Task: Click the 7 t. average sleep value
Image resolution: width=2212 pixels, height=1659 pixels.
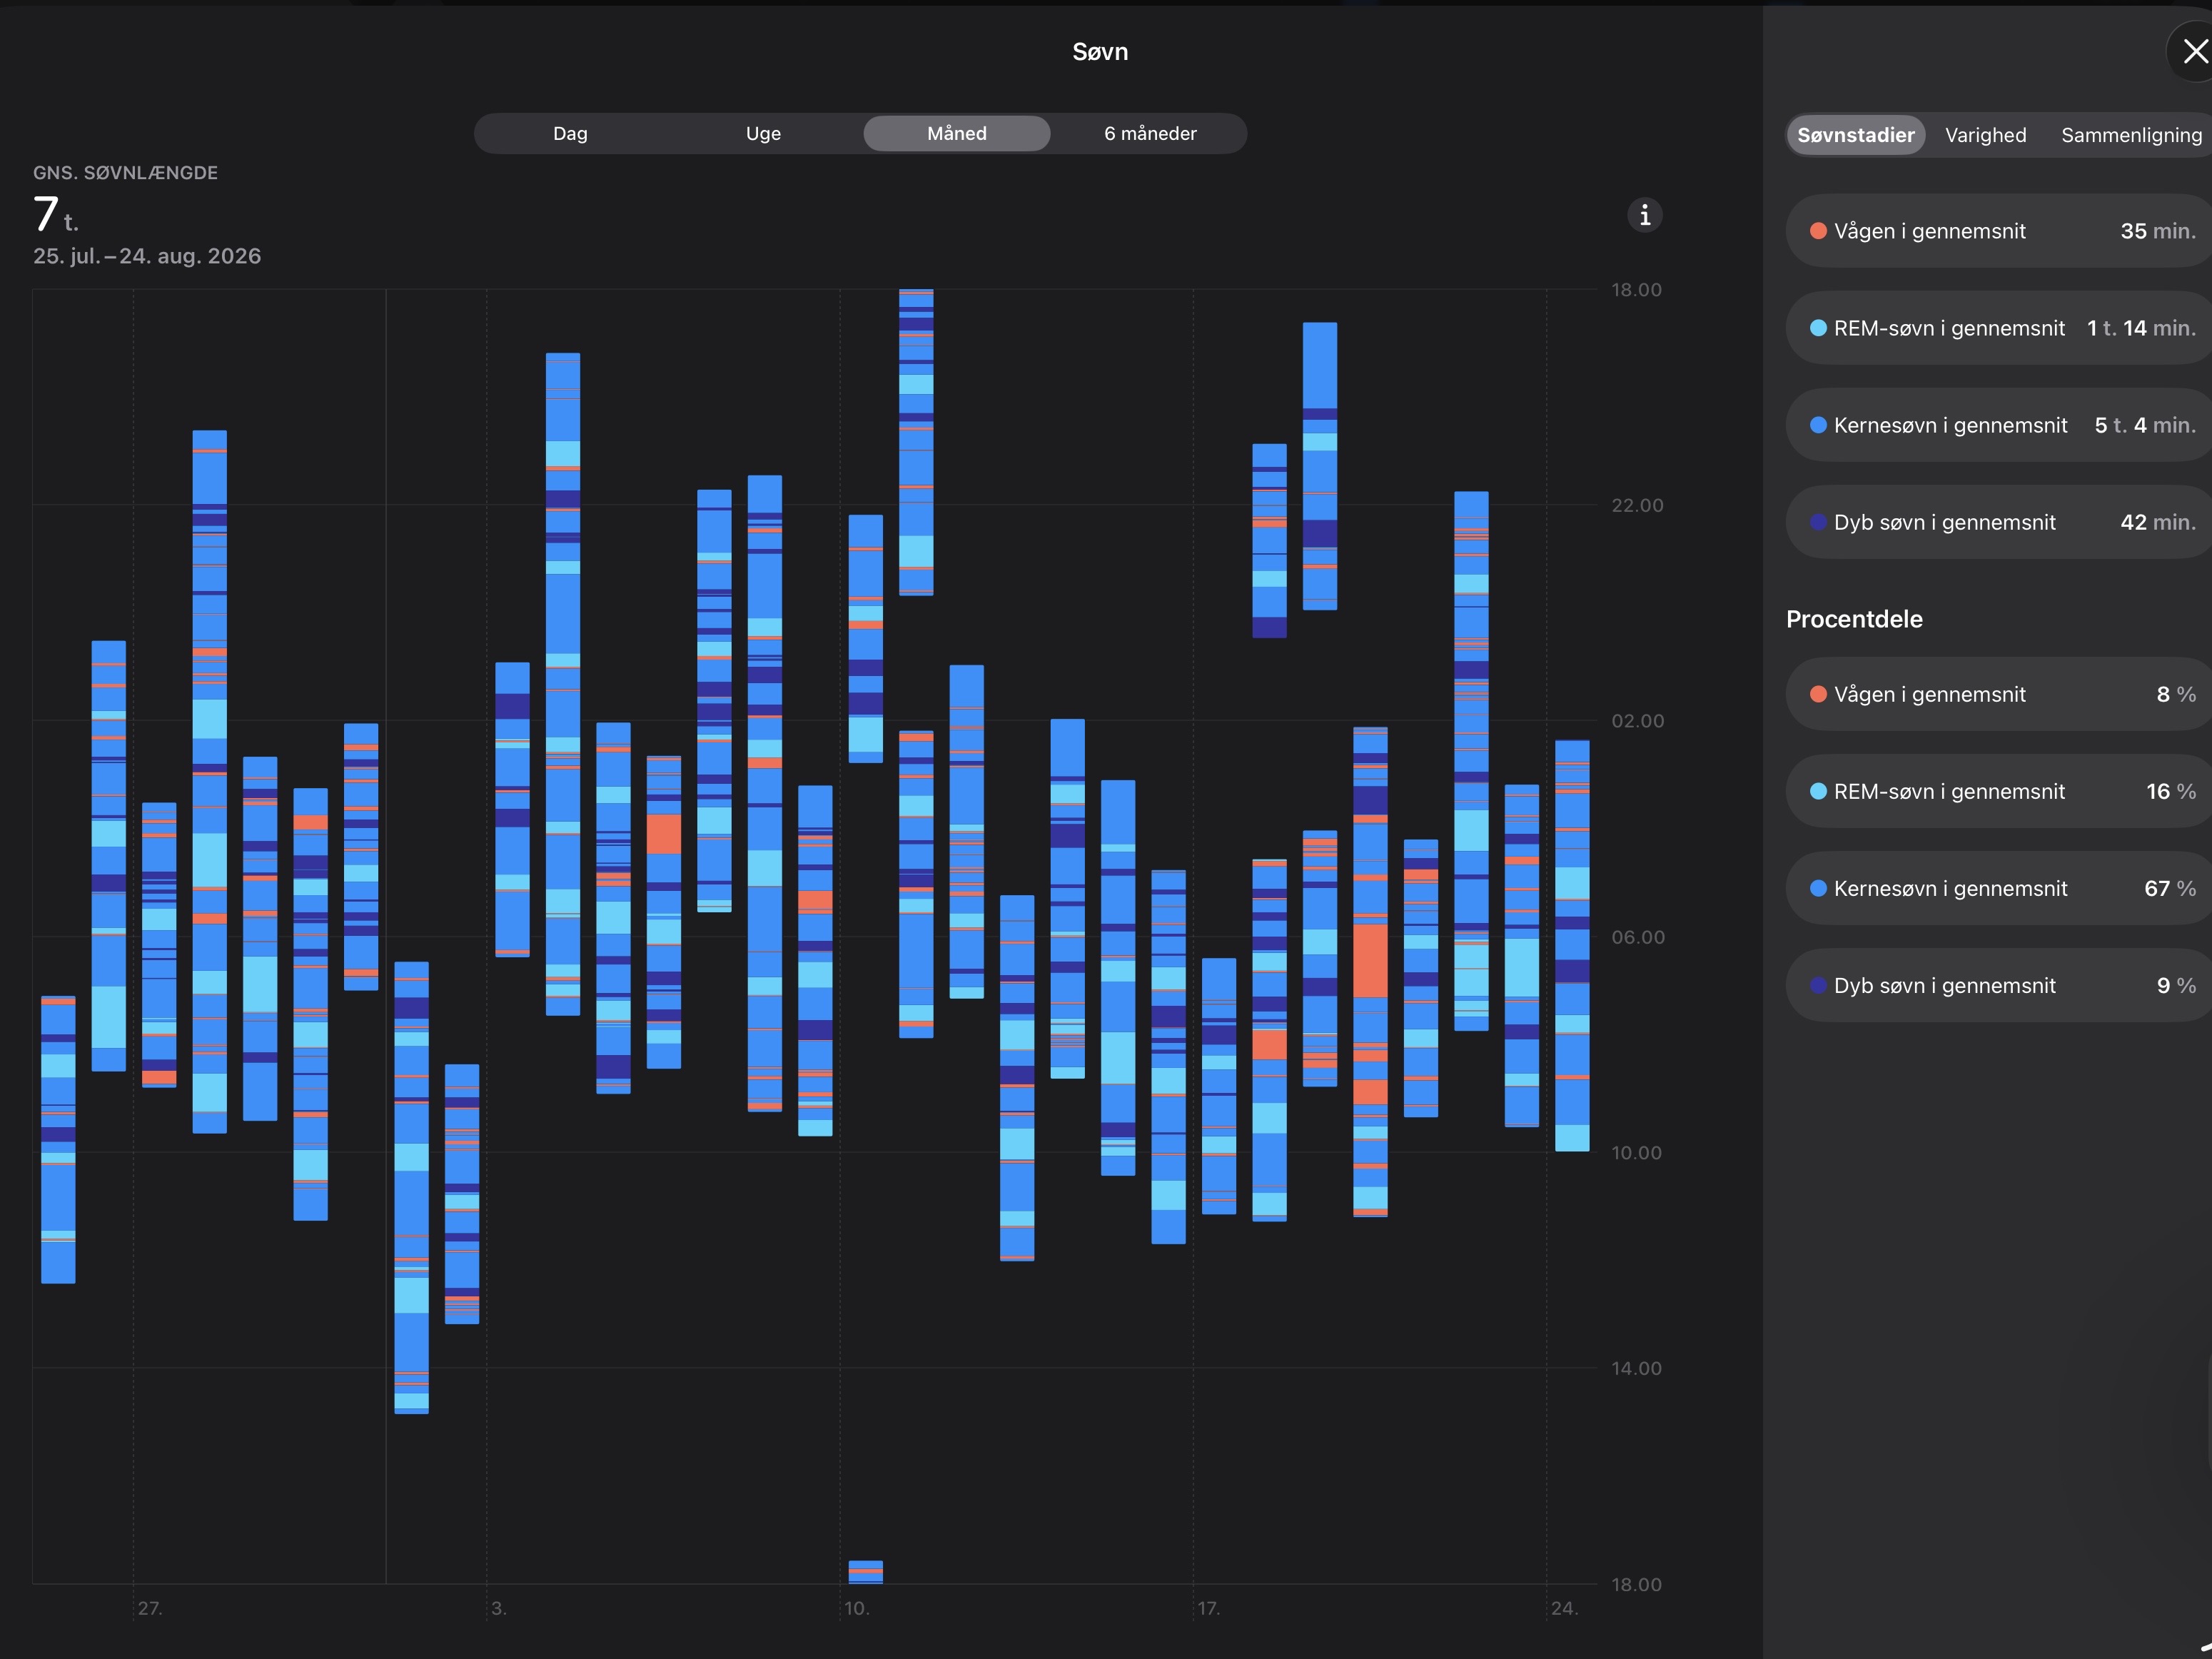Action: point(56,214)
